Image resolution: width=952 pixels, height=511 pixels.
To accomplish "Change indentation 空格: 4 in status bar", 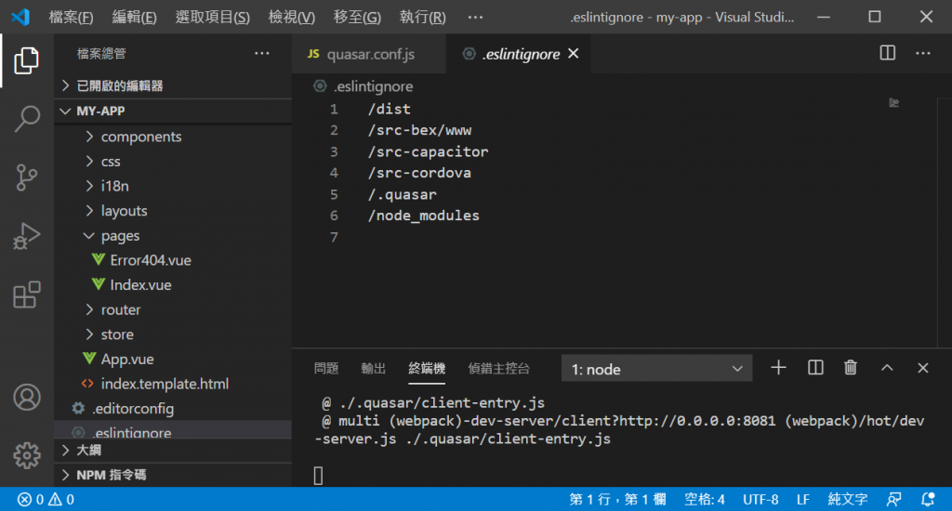I will click(x=705, y=500).
